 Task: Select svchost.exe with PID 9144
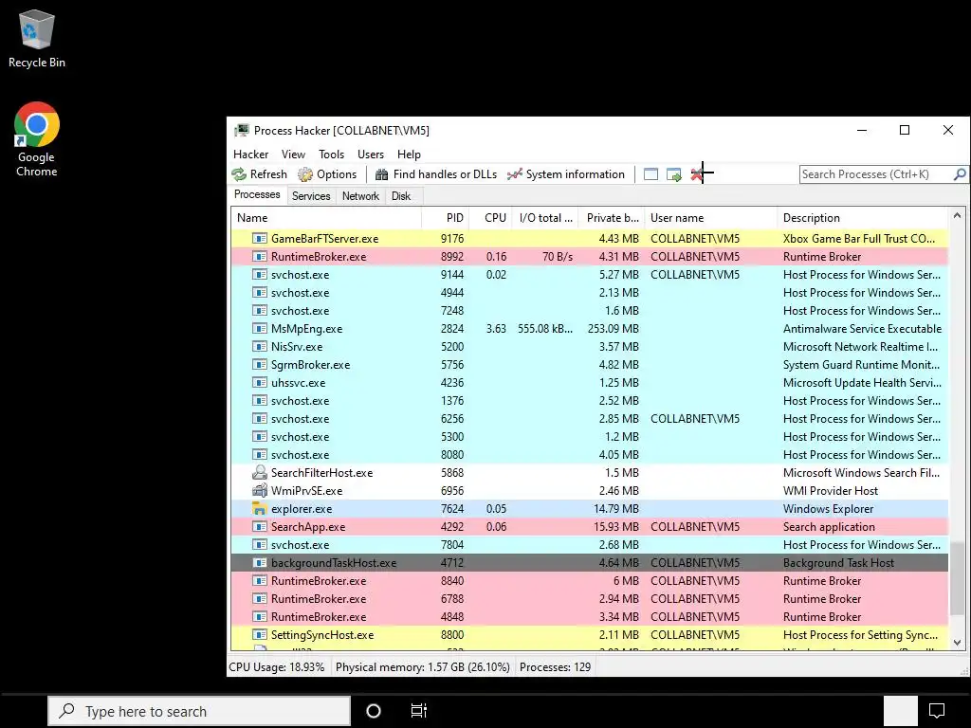coord(589,274)
